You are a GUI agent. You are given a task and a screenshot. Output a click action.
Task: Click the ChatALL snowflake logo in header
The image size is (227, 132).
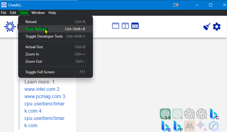(10, 27)
